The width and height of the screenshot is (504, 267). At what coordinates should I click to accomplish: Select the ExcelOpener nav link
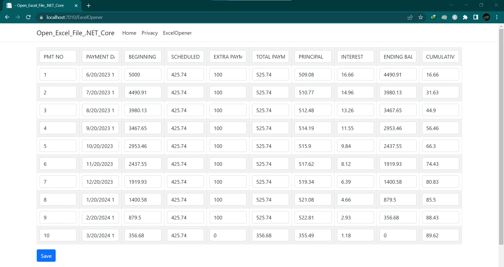tap(177, 33)
